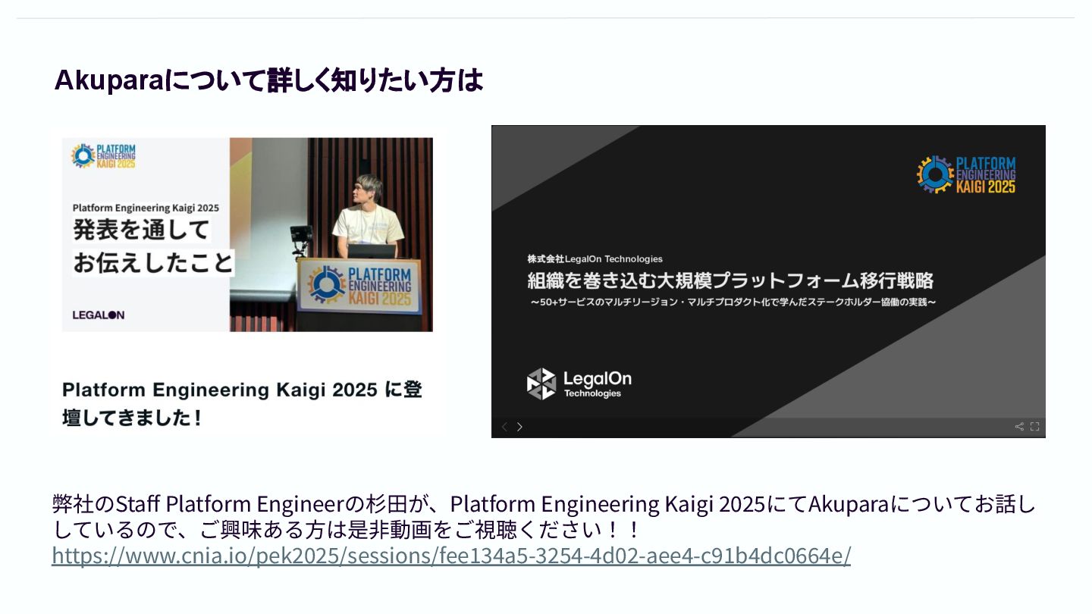
Task: Open the cnia.io pek2025 session link
Action: [x=451, y=556]
